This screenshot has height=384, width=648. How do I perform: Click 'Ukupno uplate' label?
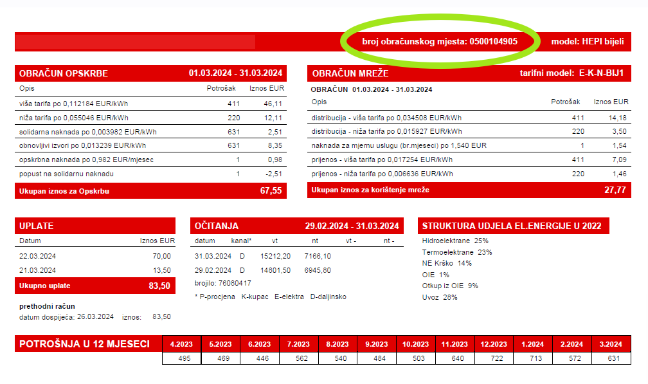click(44, 286)
